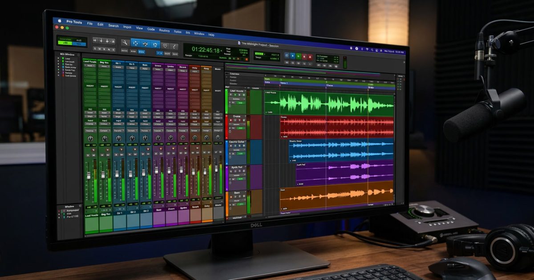Select the middle blue edit tool icon
The image size is (534, 280).
pos(145,44)
